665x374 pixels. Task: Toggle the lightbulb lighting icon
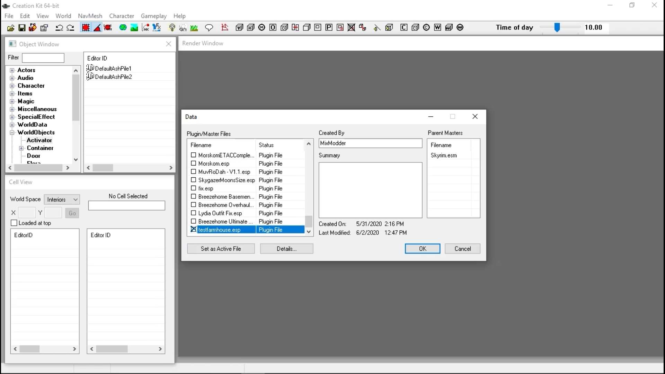(172, 28)
